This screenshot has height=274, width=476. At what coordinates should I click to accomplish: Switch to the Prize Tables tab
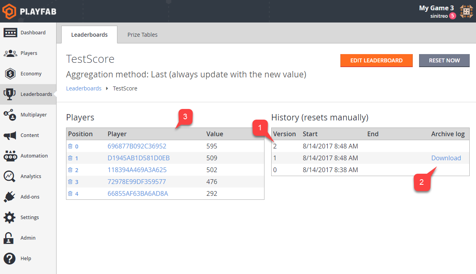(x=142, y=35)
